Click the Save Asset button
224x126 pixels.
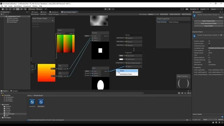pos(35,14)
